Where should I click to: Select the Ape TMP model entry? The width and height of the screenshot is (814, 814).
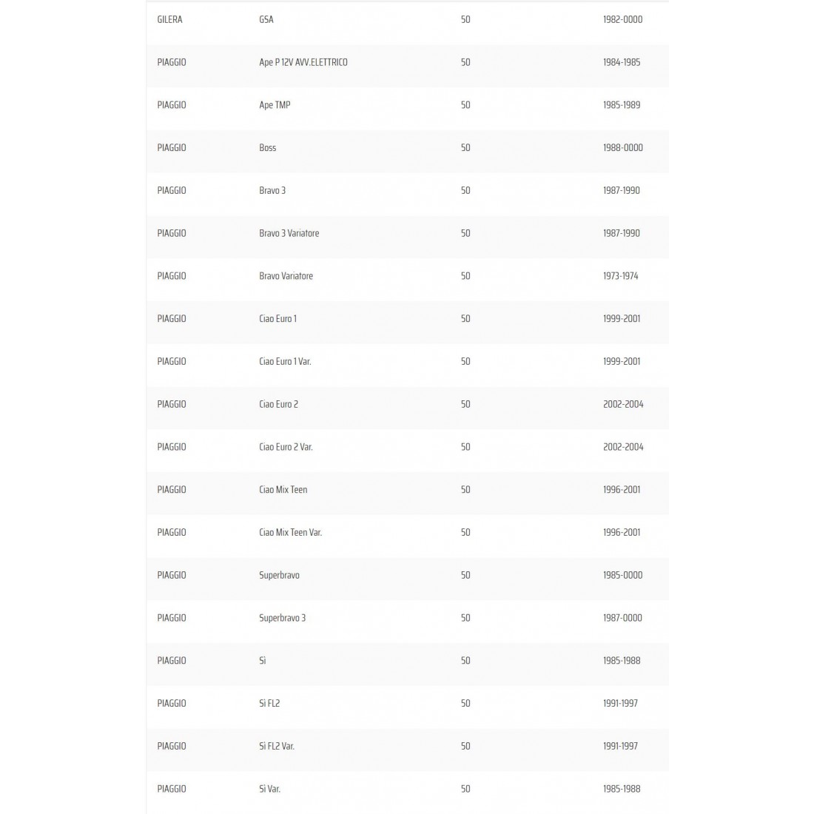[x=275, y=105]
